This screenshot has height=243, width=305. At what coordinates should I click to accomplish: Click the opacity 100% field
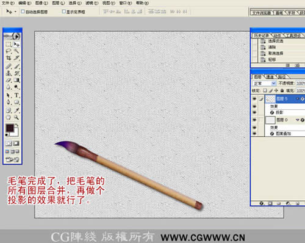301,83
